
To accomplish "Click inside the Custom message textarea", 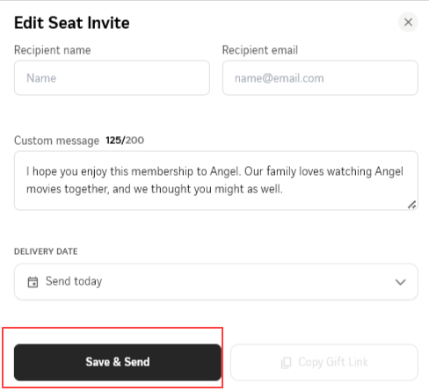I will point(216,180).
